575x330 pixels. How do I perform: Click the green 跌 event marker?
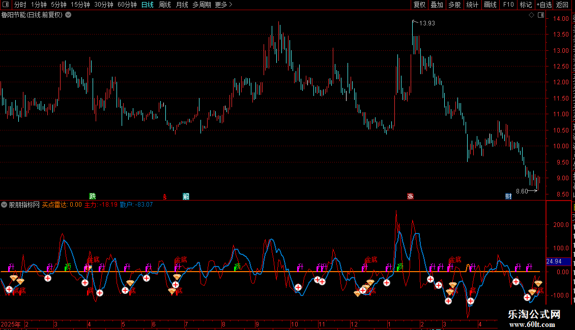(x=93, y=196)
